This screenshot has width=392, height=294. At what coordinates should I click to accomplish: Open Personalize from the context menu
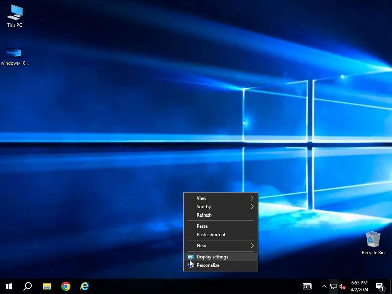tap(220, 265)
